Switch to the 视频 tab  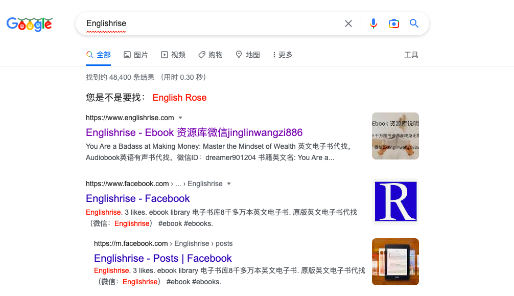tap(173, 55)
